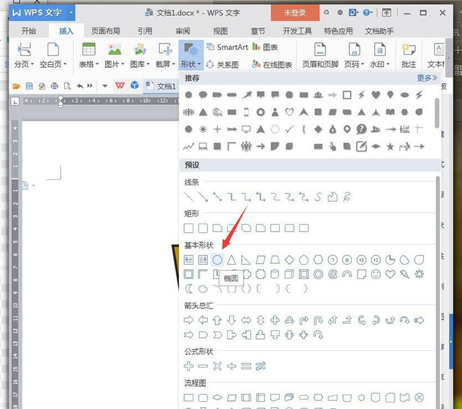This screenshot has width=462, height=409.
Task: Click the More (更多) shapes link
Action: click(427, 78)
